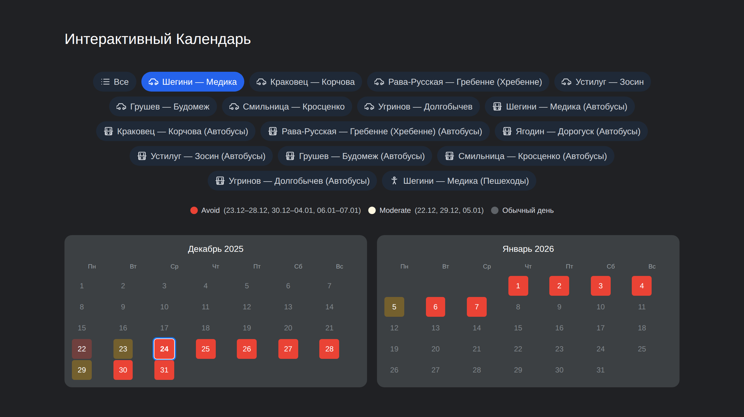744x417 pixels.
Task: Select December 24 highlighted day
Action: [164, 349]
